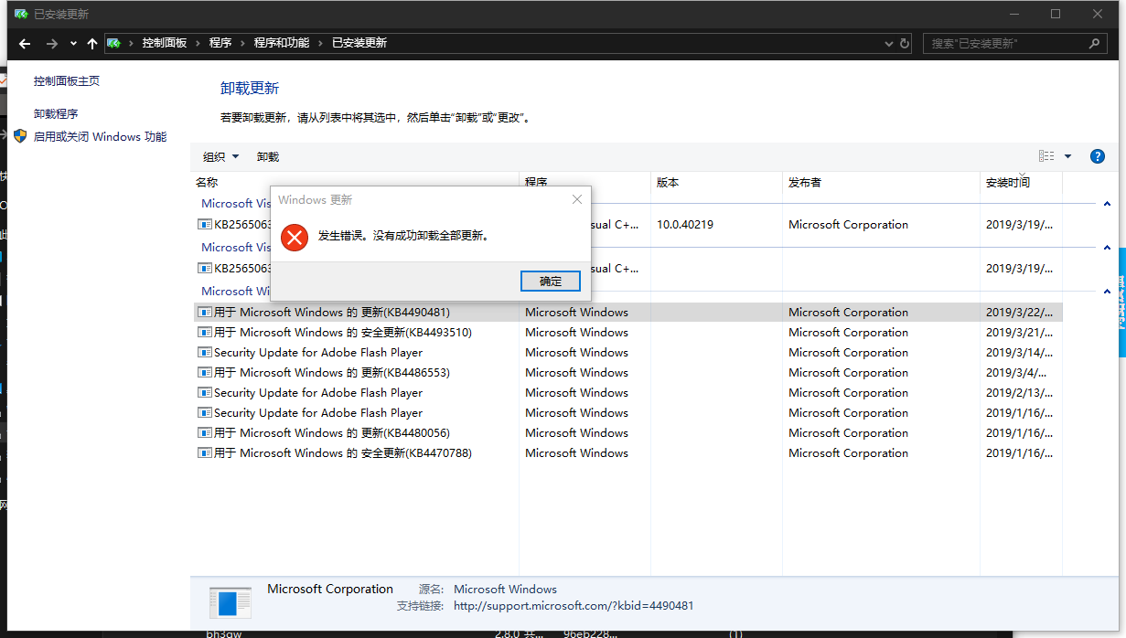Click 确定 in the Windows 更新 error dialog
Image resolution: width=1126 pixels, height=638 pixels.
click(551, 281)
